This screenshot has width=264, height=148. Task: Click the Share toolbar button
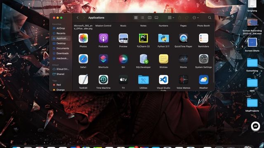pyautogui.click(x=180, y=18)
